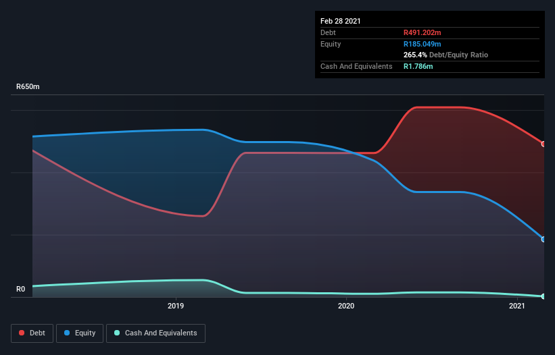Image resolution: width=555 pixels, height=355 pixels.
Task: Click the blue Equity legend dot
Action: (67, 333)
